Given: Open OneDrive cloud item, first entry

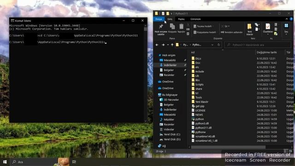Looking at the screenshot, I should tap(166, 82).
